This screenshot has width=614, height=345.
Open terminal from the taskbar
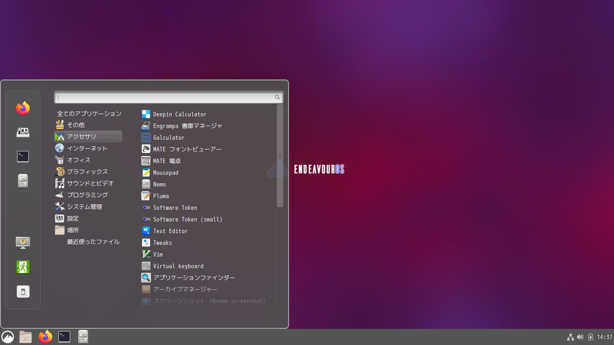coord(64,337)
